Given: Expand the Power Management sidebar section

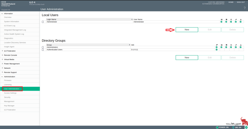Looking at the screenshot, I should [x=2, y=64].
